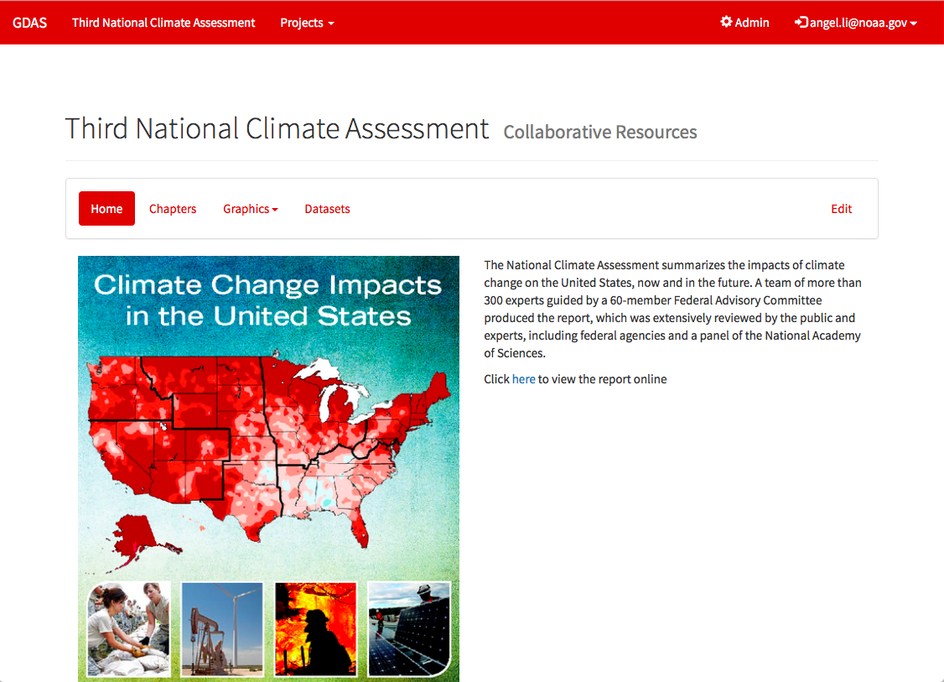The height and width of the screenshot is (682, 944).
Task: Click the caret arrow next to Projects
Action: tap(331, 23)
